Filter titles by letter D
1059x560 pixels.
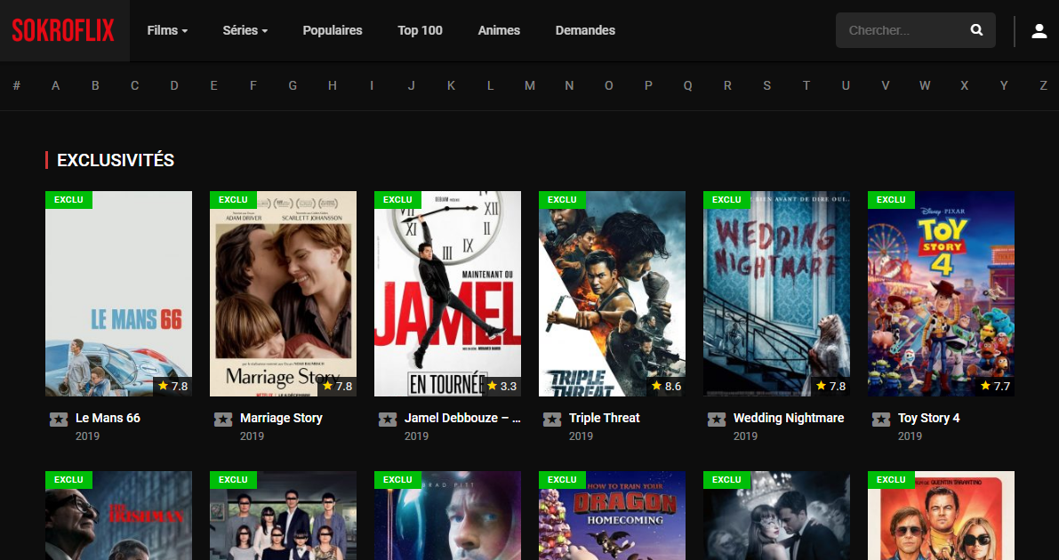tap(174, 86)
